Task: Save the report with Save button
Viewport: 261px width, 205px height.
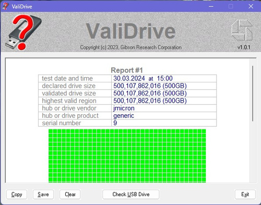Action: 43,194
